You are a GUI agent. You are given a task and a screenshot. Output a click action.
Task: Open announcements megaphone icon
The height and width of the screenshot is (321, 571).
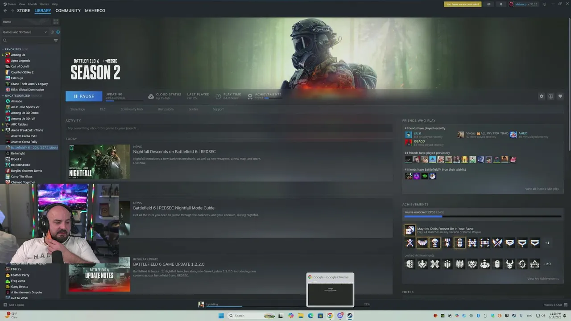pos(488,4)
